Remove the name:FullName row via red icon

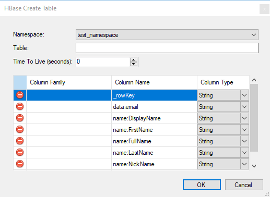point(20,141)
